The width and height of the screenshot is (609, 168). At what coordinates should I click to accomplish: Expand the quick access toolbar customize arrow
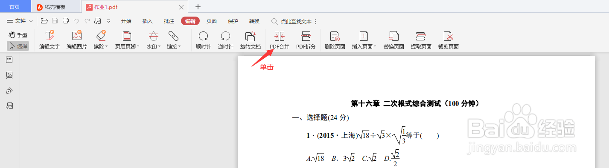(109, 21)
